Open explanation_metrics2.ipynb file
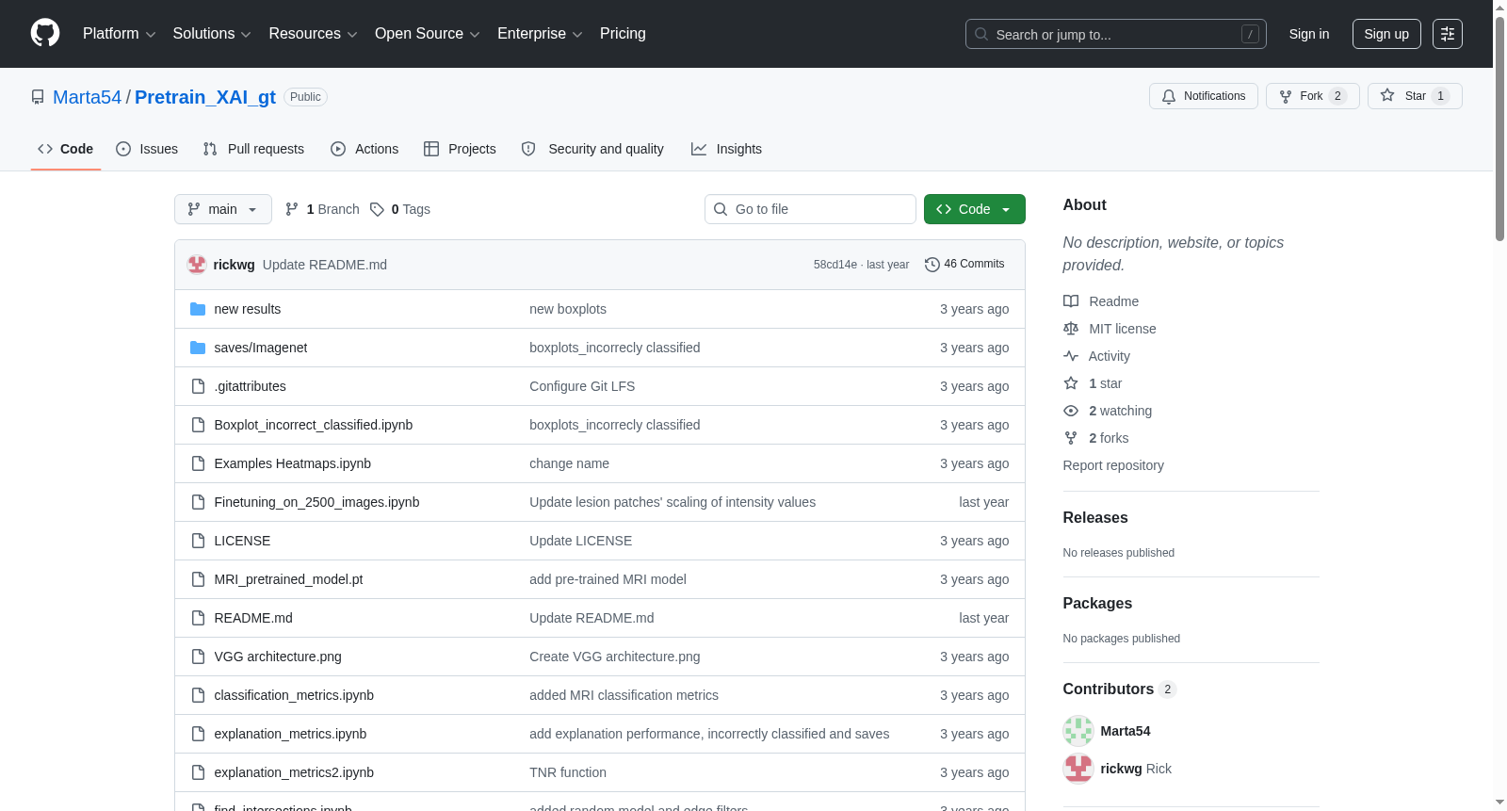 point(294,772)
